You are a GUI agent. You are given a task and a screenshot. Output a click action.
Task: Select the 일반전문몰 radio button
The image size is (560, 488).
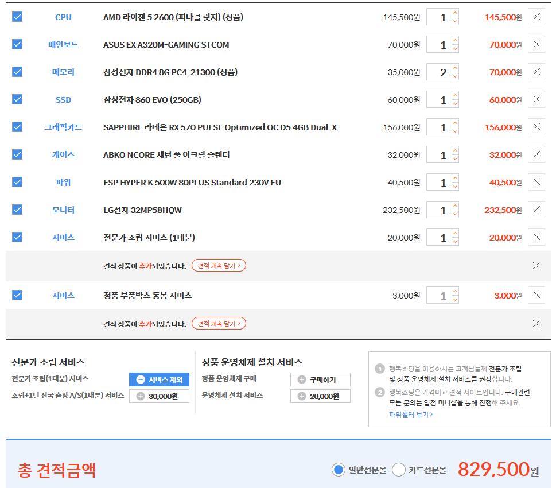(338, 470)
